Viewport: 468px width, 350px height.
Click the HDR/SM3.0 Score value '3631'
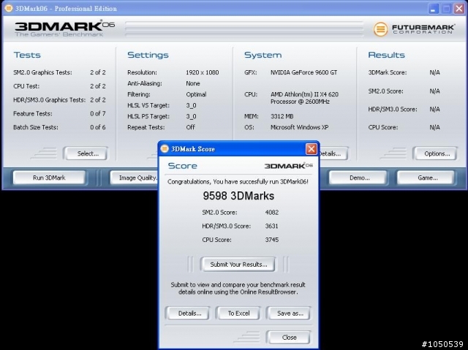pyautogui.click(x=271, y=226)
